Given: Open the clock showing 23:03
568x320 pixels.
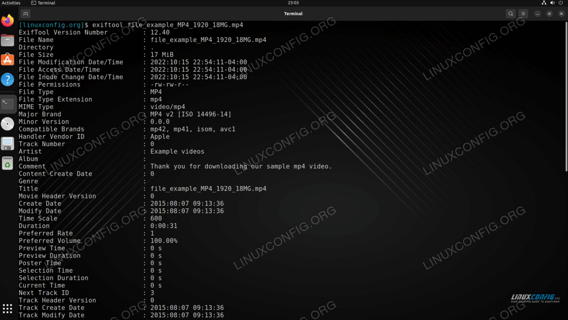Looking at the screenshot, I should (293, 3).
